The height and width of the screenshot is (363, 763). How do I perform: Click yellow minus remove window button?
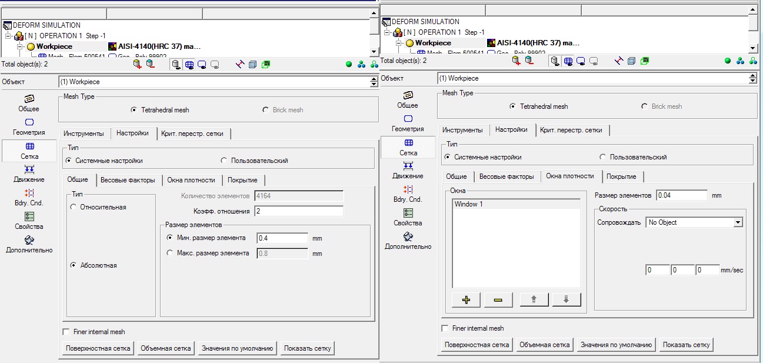(x=498, y=299)
